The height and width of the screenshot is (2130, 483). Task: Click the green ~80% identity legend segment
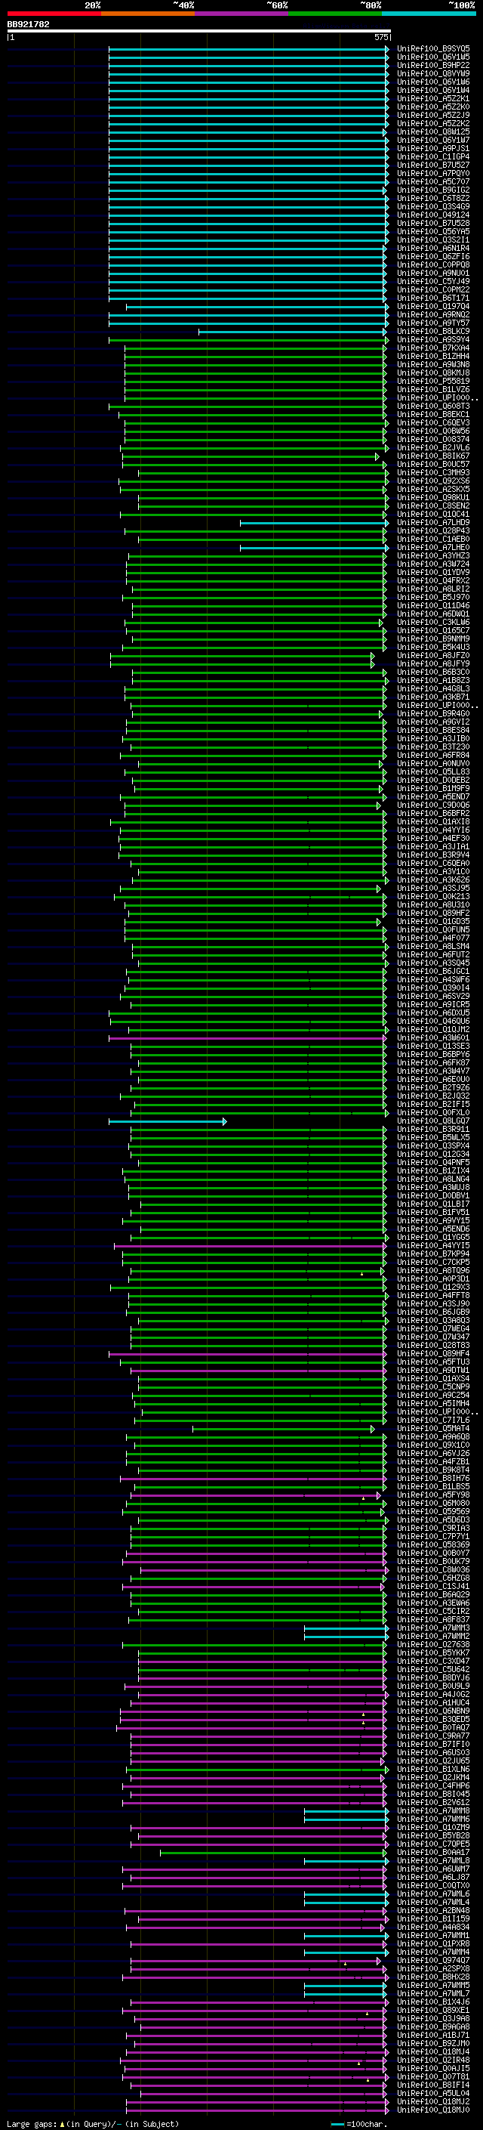335,14
